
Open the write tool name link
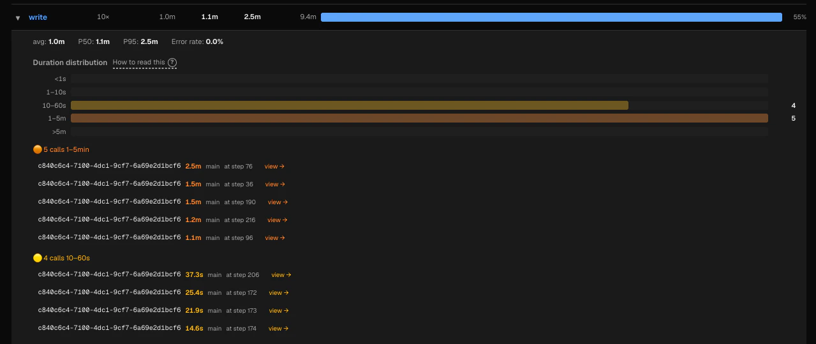38,17
